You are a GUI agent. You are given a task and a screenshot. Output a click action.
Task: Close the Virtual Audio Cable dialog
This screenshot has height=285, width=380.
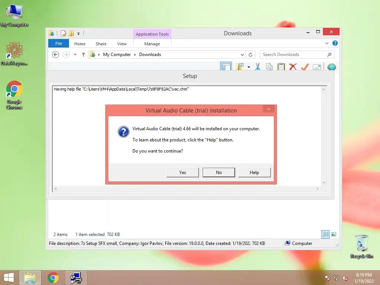[269, 109]
